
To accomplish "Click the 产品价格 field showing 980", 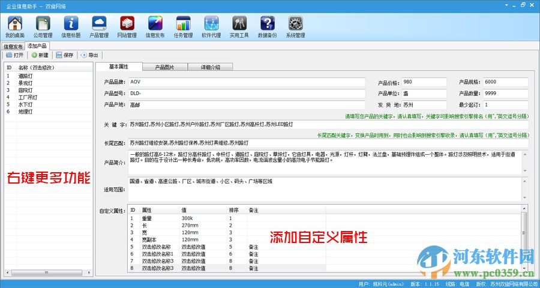I will click(x=424, y=82).
